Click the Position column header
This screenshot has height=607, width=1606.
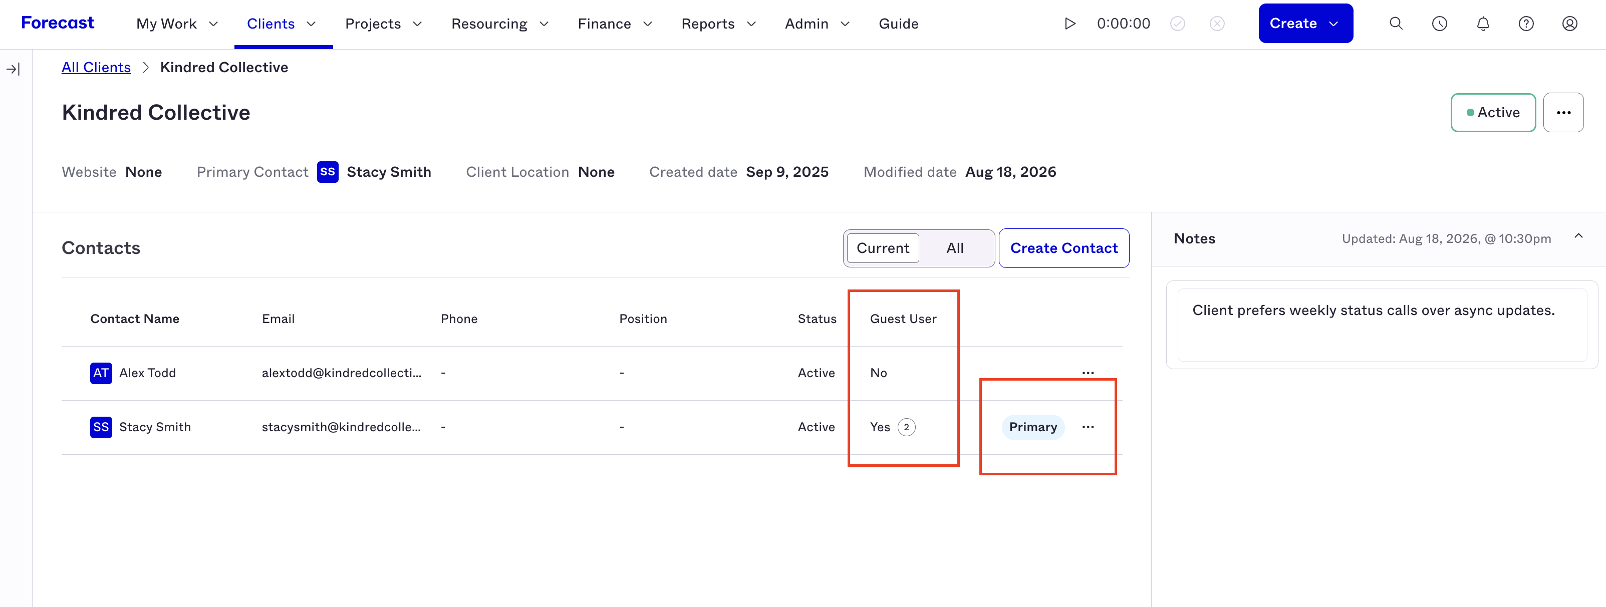643,319
